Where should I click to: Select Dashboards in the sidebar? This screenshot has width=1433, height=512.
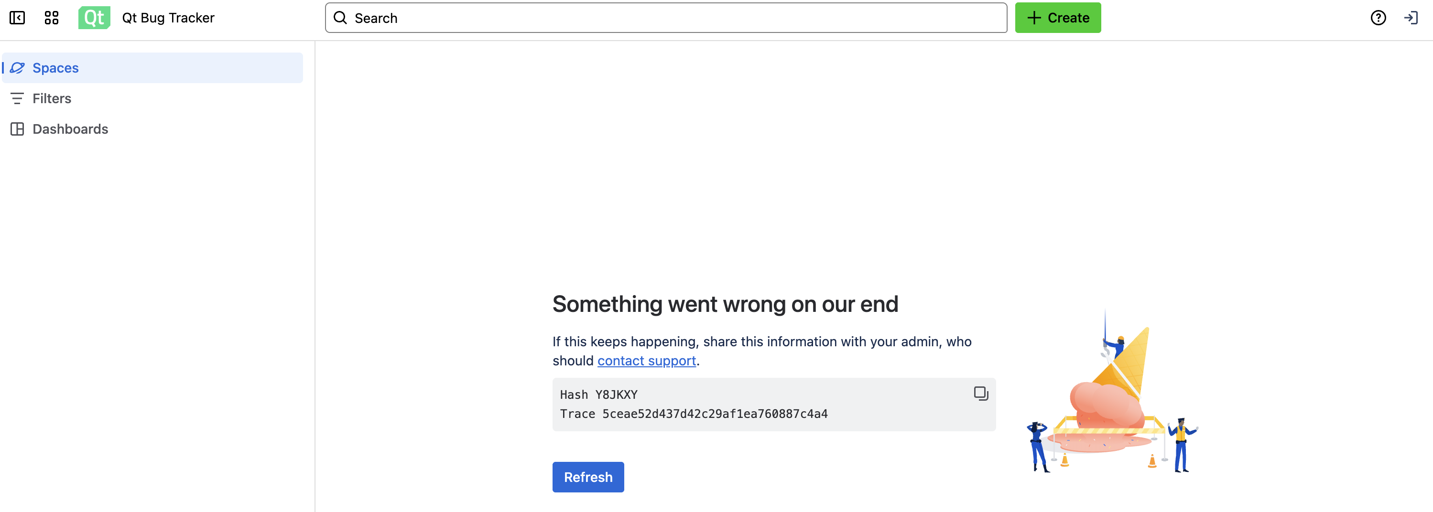click(70, 129)
